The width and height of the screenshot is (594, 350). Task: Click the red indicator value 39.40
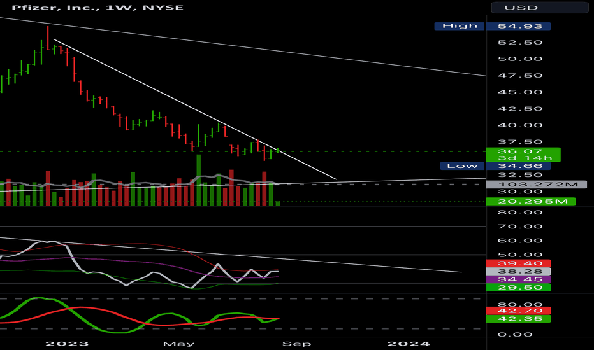tap(518, 263)
